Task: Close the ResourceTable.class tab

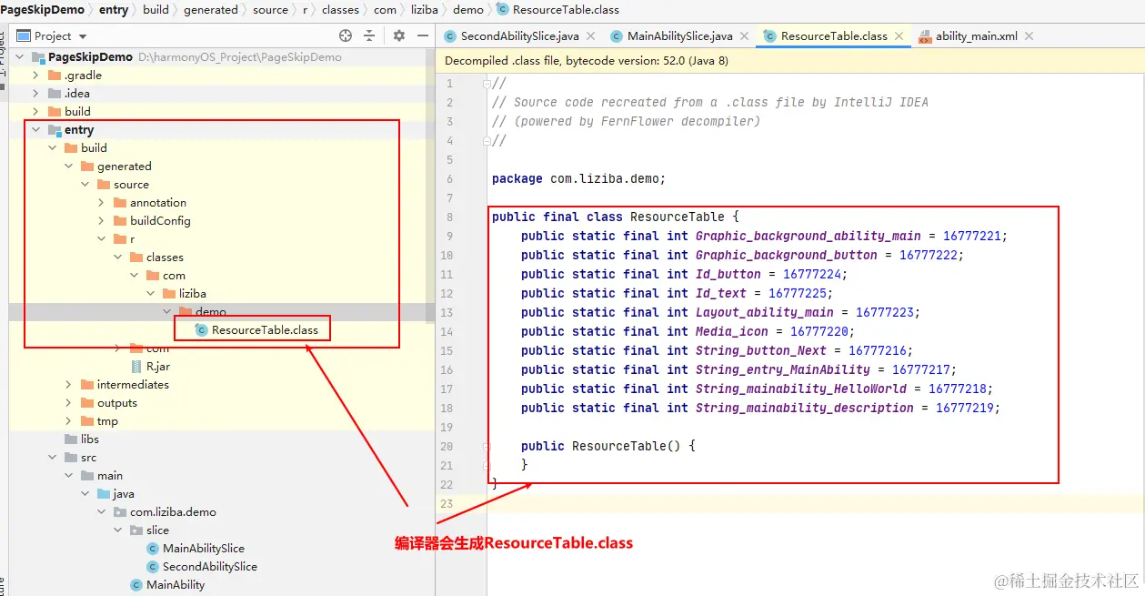Action: [x=899, y=36]
